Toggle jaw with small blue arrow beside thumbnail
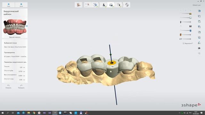205x115 pixels. 27,26
